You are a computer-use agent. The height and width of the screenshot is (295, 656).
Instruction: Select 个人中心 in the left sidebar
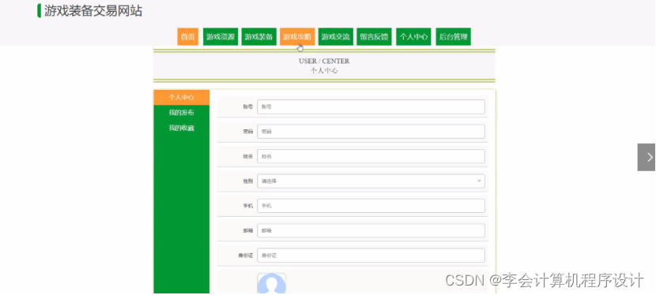coord(182,97)
